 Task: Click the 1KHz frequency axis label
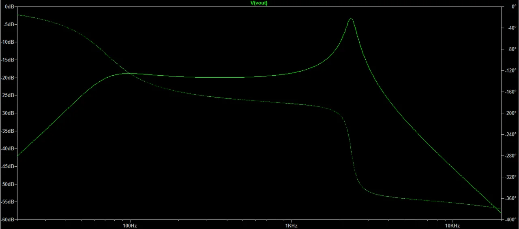291,225
